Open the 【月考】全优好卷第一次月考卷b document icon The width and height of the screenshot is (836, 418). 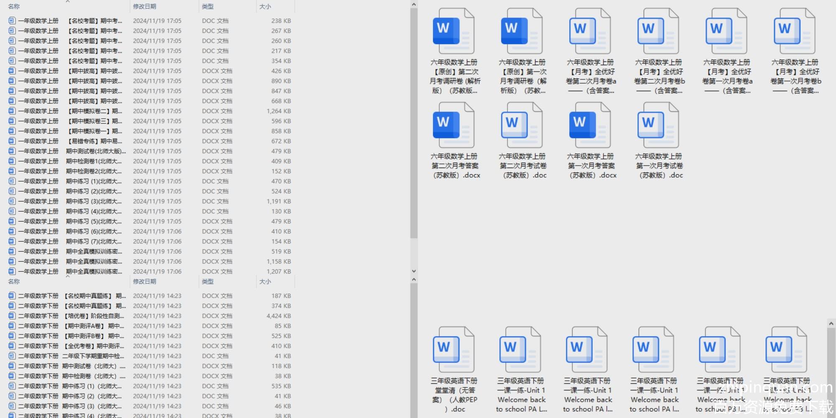[x=794, y=31]
